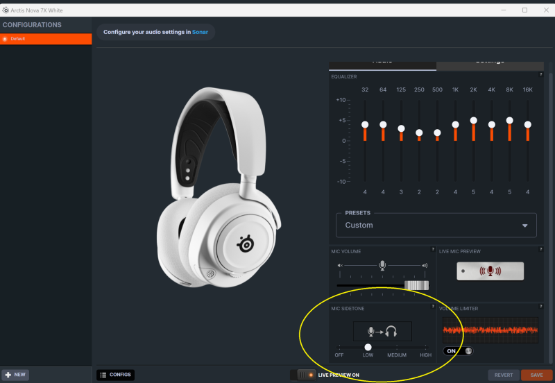Click the REVERT button

pyautogui.click(x=504, y=375)
